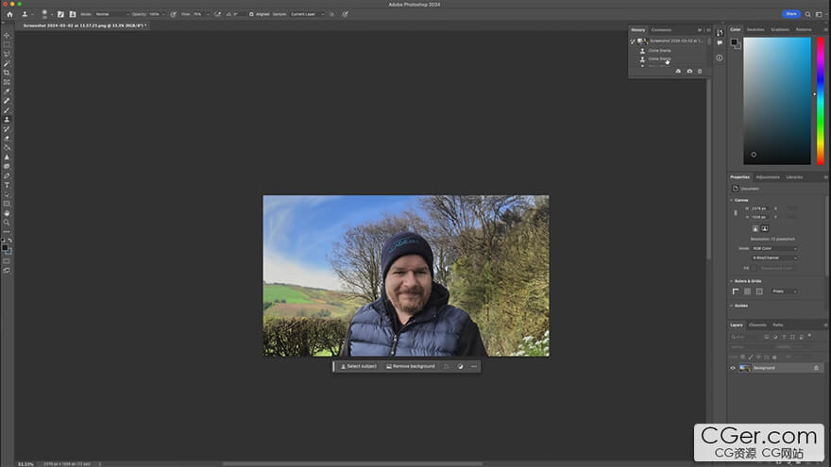Switch to the Channels tab
Image resolution: width=831 pixels, height=467 pixels.
tap(757, 325)
